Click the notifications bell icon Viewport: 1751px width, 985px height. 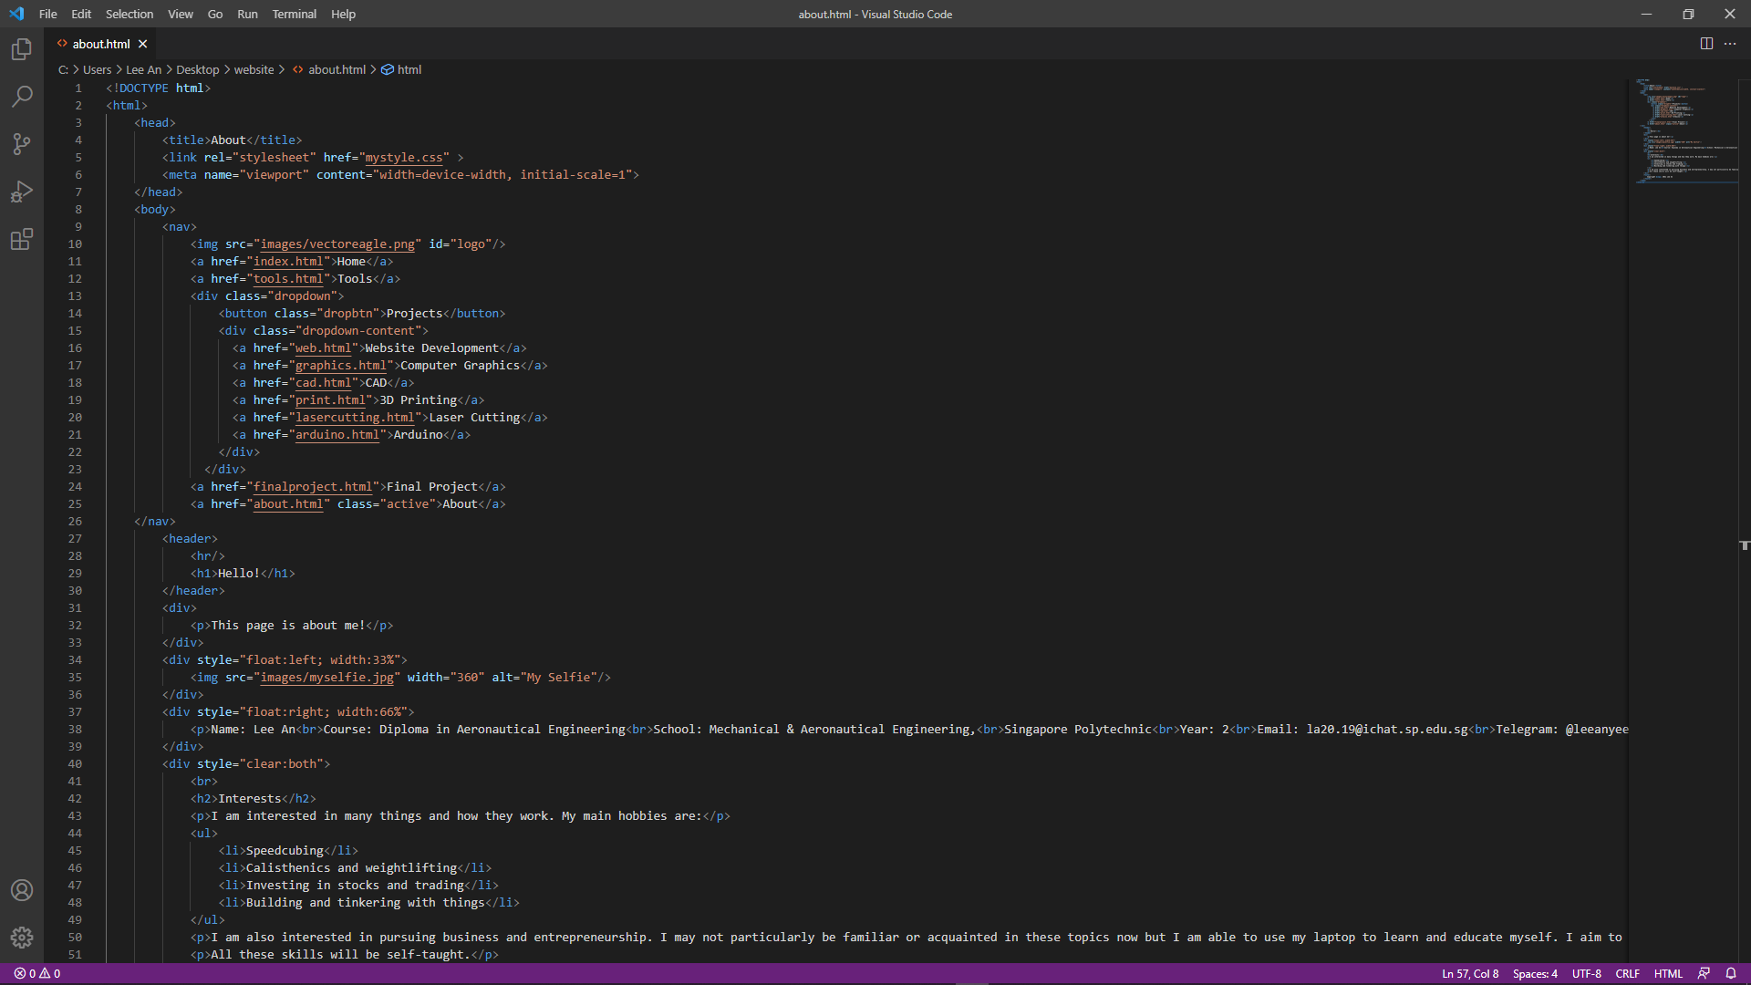(1731, 973)
